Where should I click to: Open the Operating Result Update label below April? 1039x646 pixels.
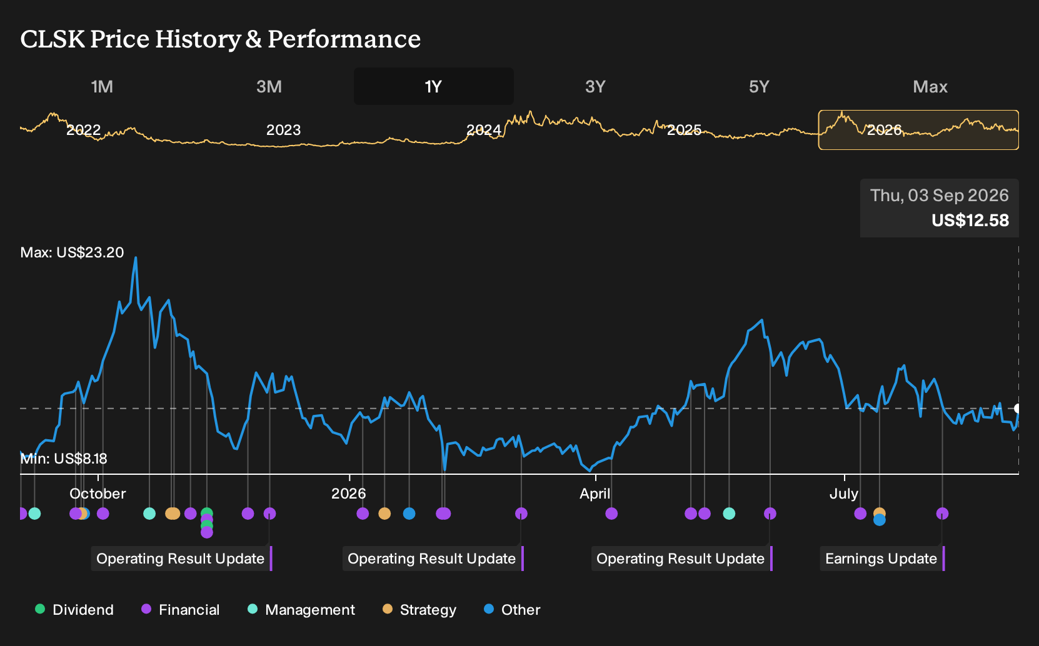tap(681, 559)
